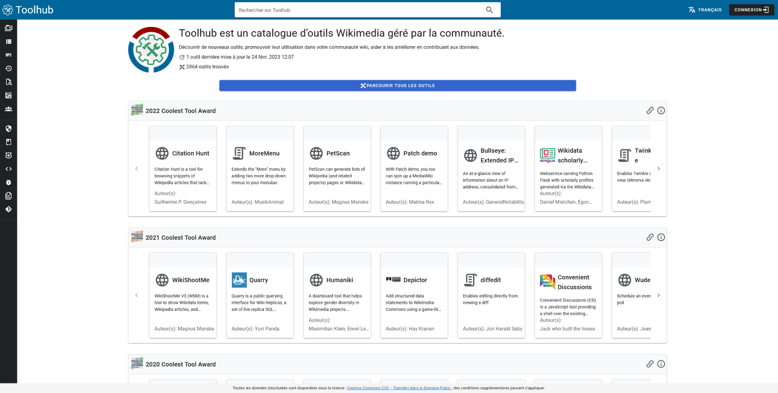
Task: Open the diffedit tool card
Action: (x=491, y=295)
